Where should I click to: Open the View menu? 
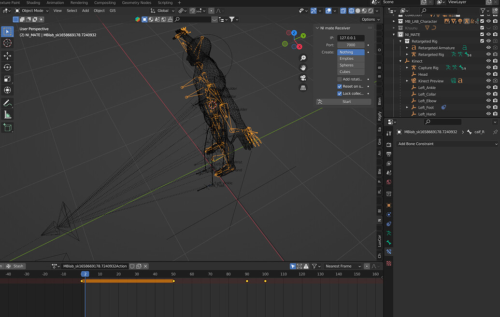tap(57, 11)
